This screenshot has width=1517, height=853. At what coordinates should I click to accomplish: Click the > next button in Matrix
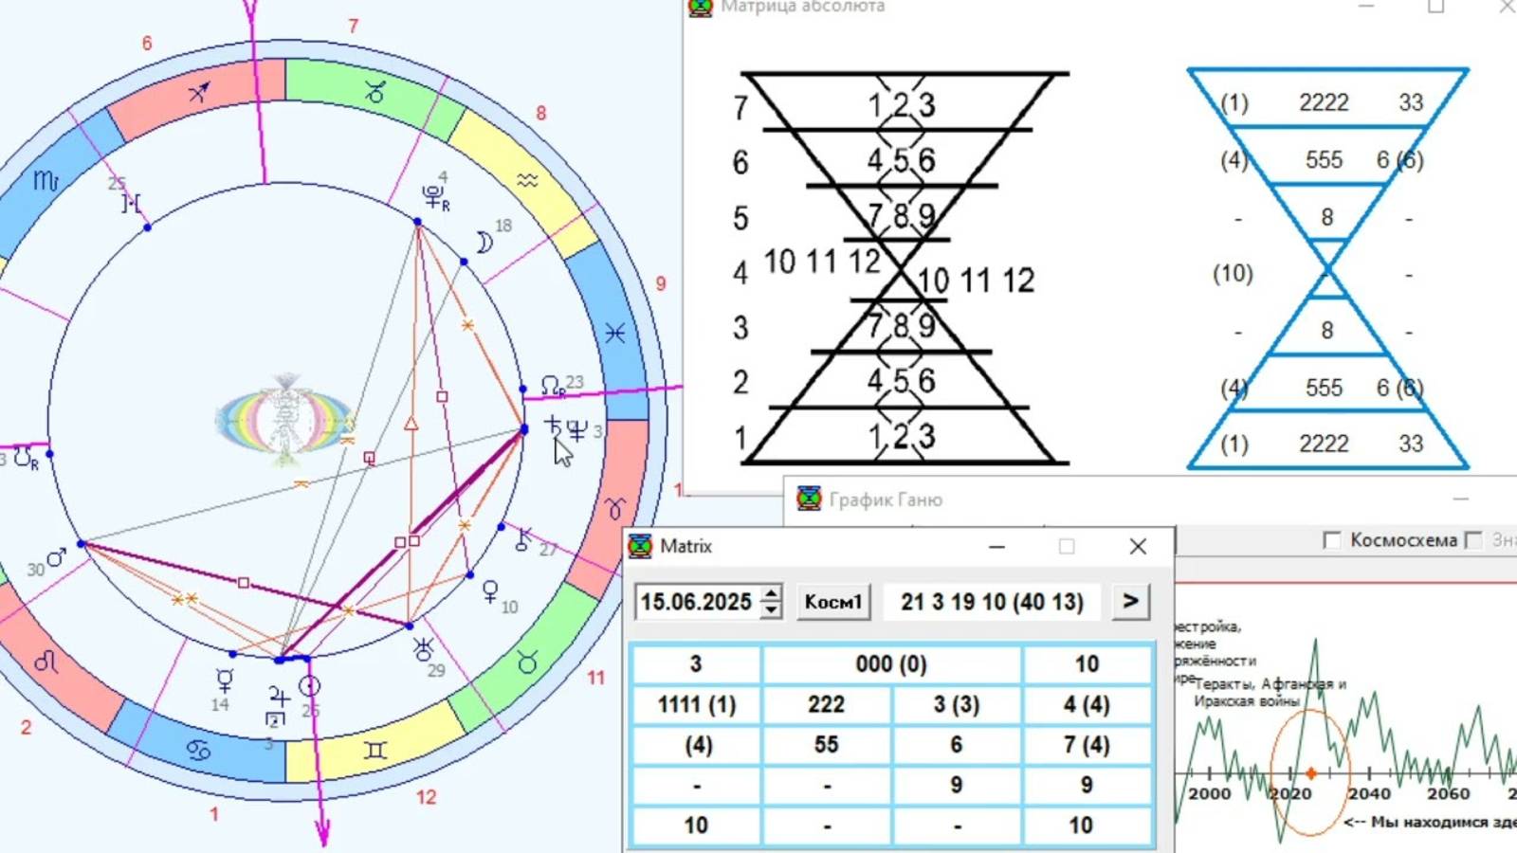1130,601
